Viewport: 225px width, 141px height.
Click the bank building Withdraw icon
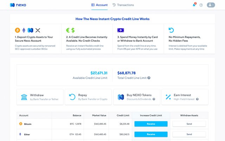pyautogui.click(x=24, y=97)
